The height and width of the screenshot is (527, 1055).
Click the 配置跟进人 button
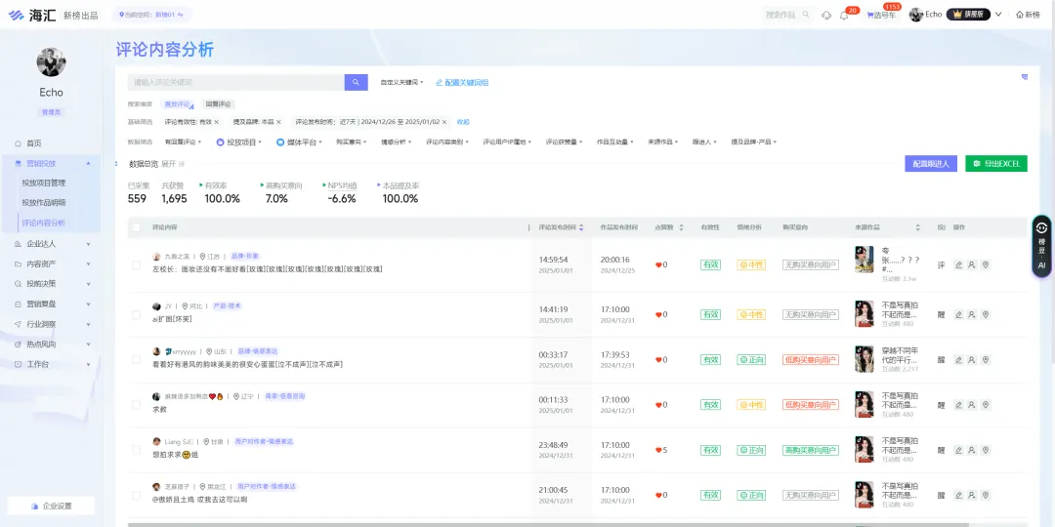point(931,163)
